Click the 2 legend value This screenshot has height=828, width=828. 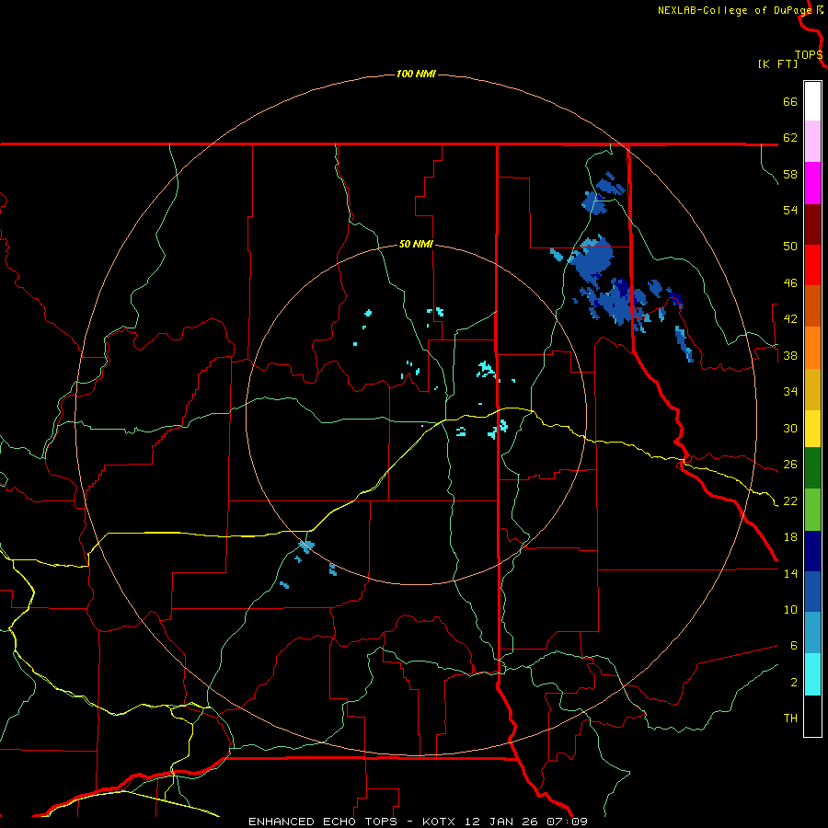(793, 682)
